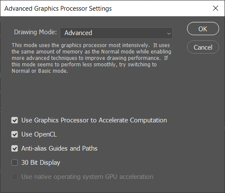
Task: Enable the 30 Bit Display checkbox
Action: pos(15,163)
